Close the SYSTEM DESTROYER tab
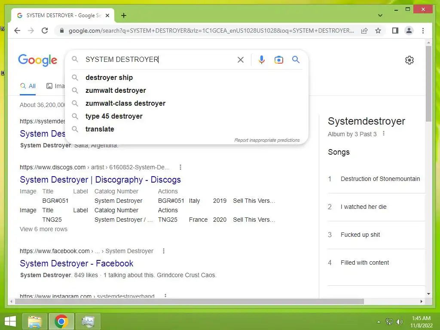Viewport: 440px width, 330px height. (107, 15)
